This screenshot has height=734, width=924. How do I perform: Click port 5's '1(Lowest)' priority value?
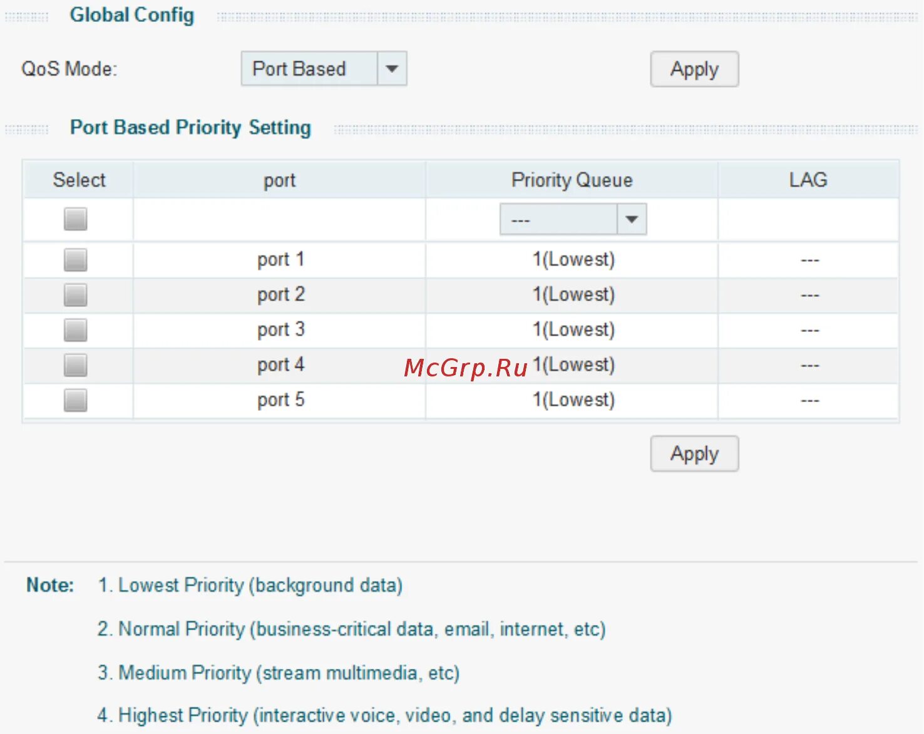pyautogui.click(x=573, y=400)
